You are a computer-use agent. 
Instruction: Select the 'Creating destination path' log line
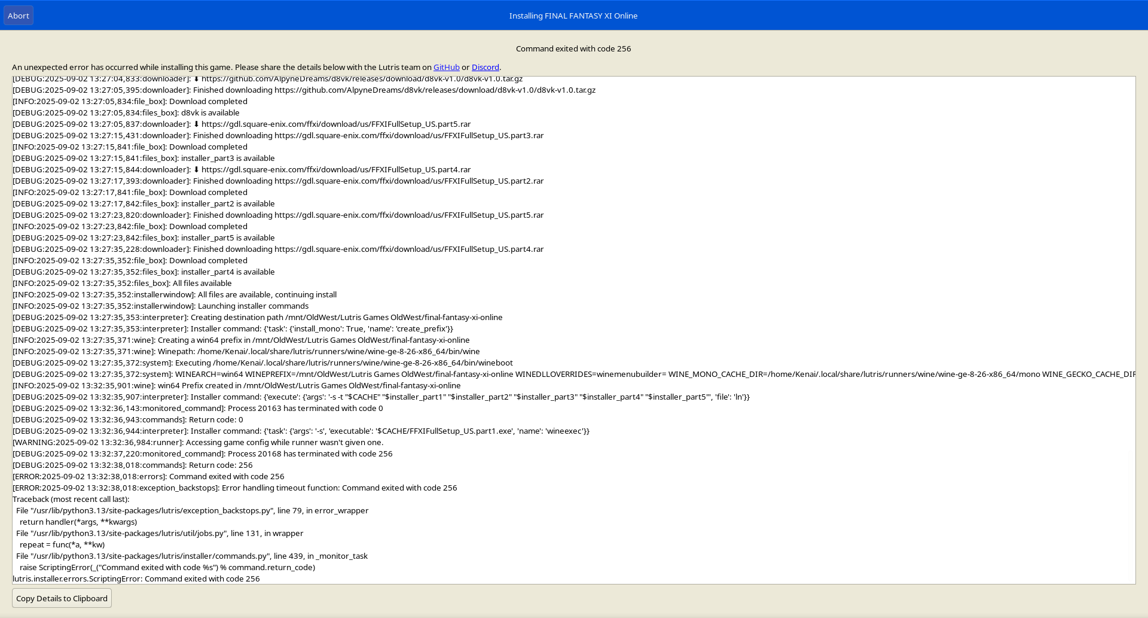tap(257, 318)
